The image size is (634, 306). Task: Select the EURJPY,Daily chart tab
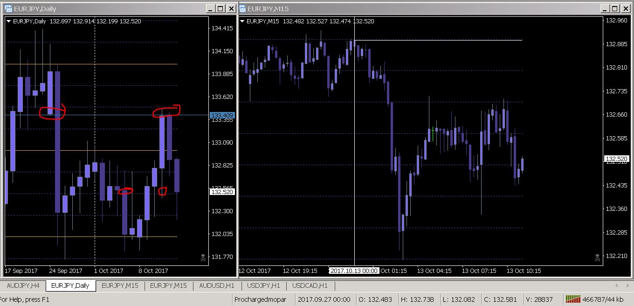point(70,285)
